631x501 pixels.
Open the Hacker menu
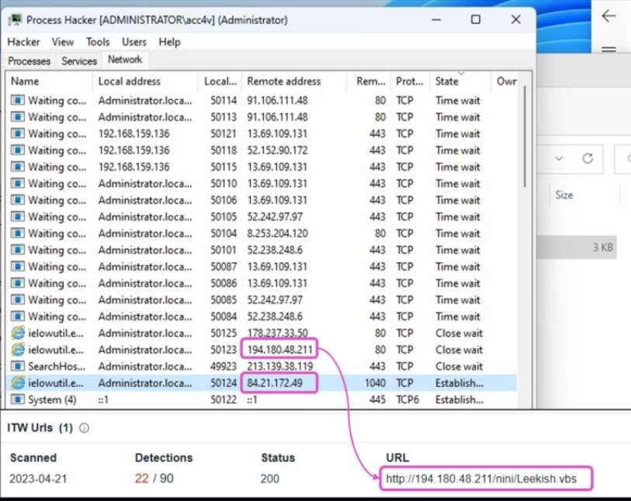pyautogui.click(x=23, y=42)
